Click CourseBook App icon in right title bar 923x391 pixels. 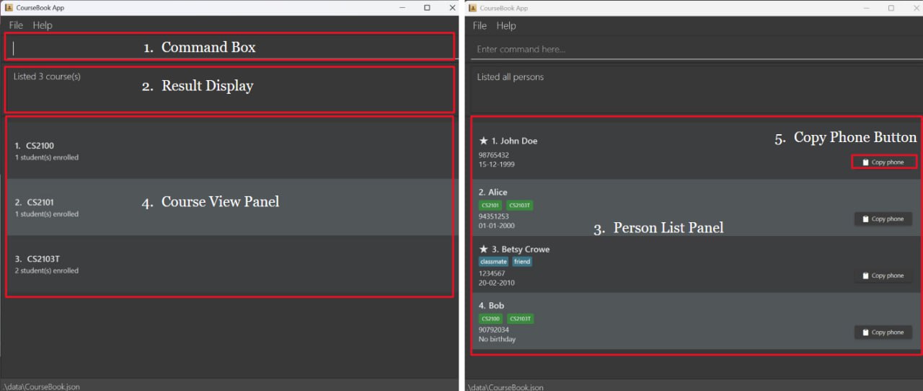(x=472, y=8)
